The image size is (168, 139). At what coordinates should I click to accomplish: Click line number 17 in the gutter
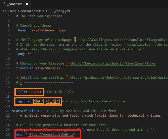tap(8, 92)
